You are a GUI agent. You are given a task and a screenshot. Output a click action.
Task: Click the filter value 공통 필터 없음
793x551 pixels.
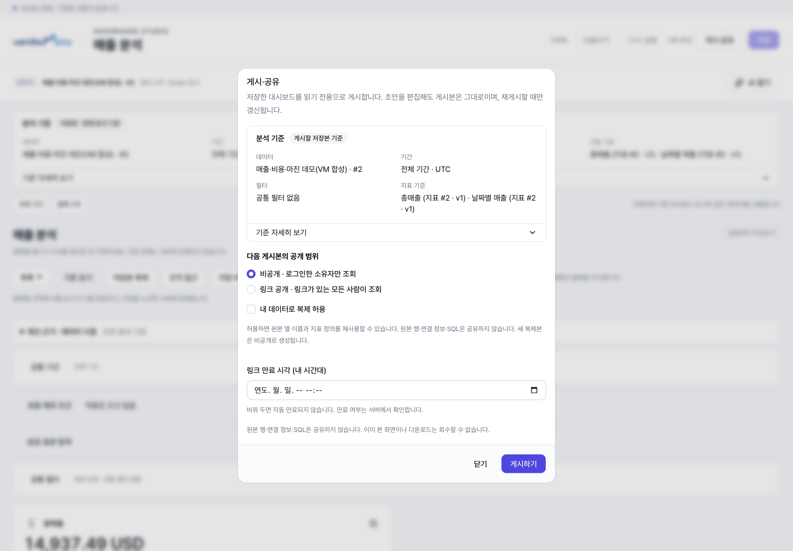click(x=278, y=198)
